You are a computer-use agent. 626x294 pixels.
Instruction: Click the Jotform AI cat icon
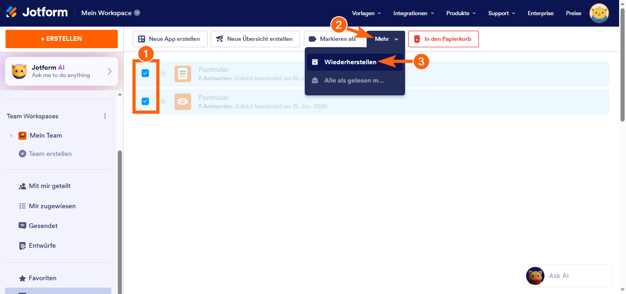point(19,71)
